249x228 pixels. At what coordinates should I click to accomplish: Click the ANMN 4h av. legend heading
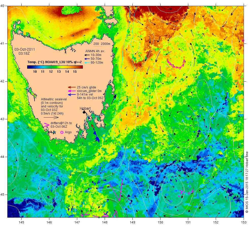(95, 51)
